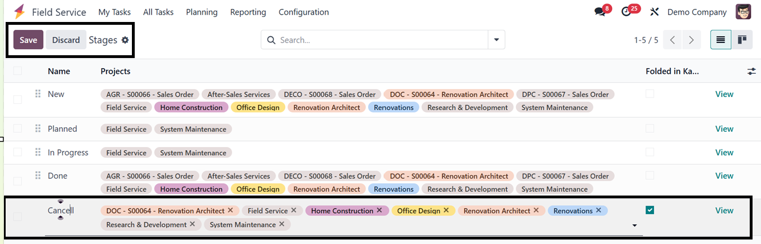Image resolution: width=761 pixels, height=244 pixels.
Task: Open the projects dropdown in Cancel row
Action: 634,225
